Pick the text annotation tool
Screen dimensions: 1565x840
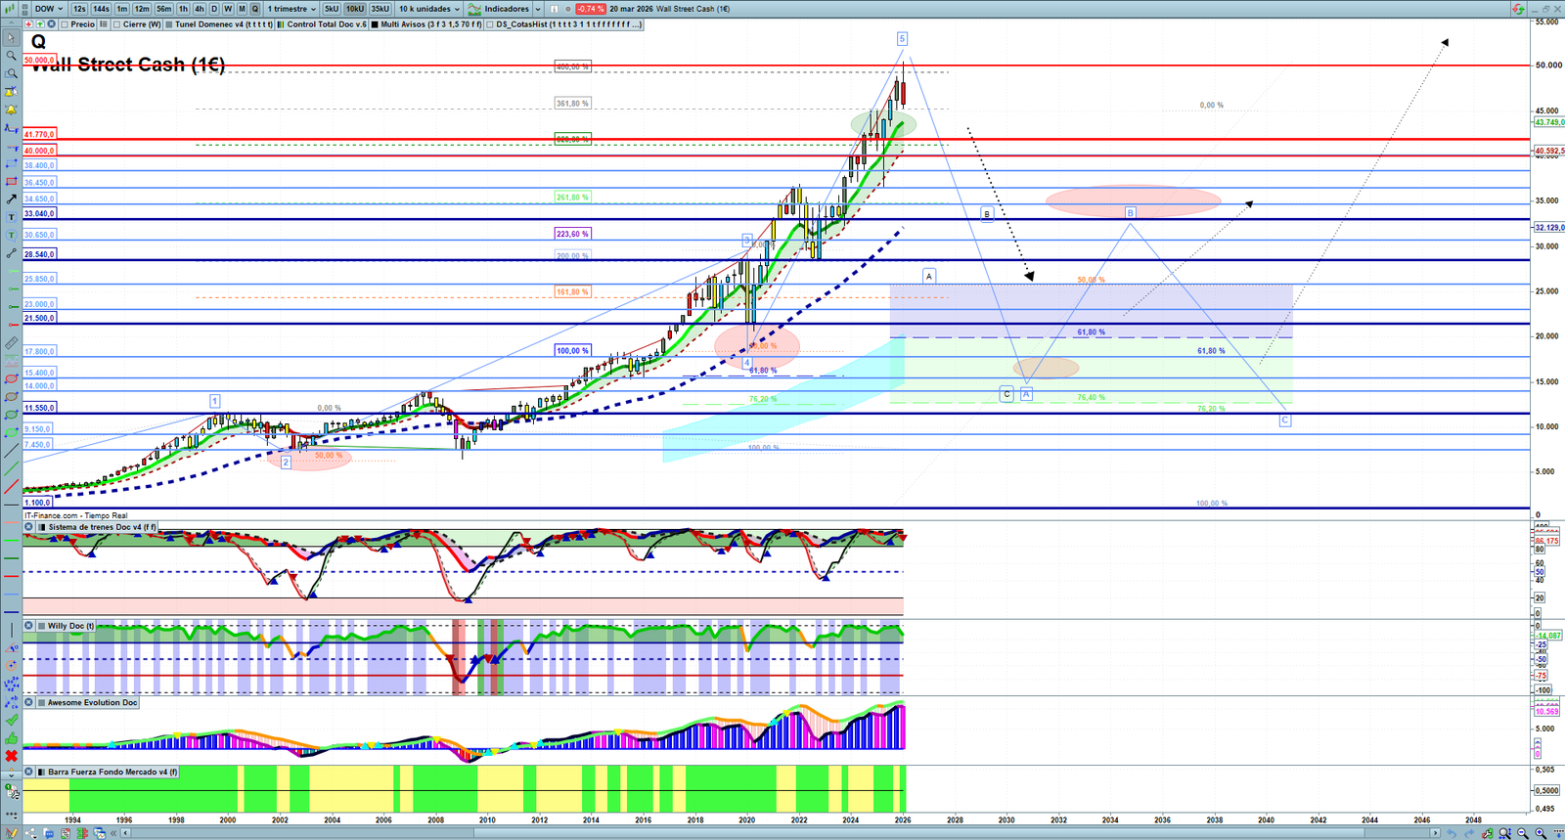tap(11, 217)
